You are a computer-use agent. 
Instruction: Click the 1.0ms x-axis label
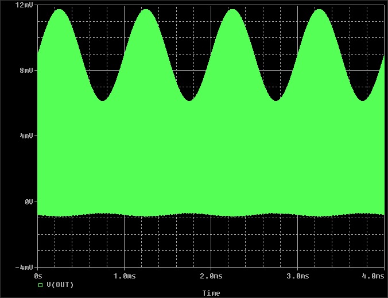[125, 276]
